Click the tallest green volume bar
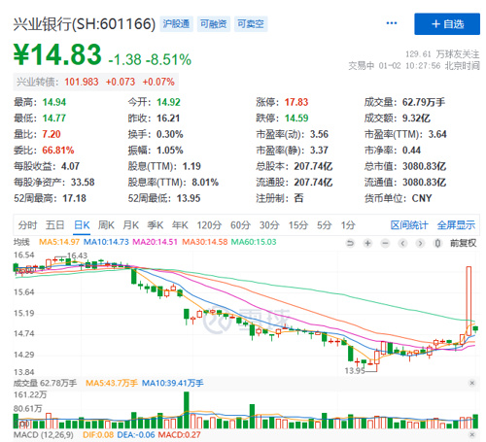The image size is (486, 442). tap(187, 410)
